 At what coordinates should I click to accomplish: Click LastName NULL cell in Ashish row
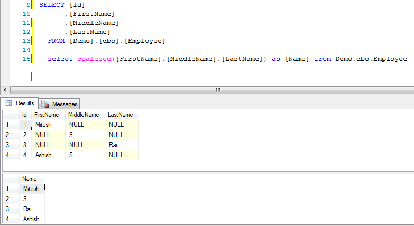[x=122, y=155]
